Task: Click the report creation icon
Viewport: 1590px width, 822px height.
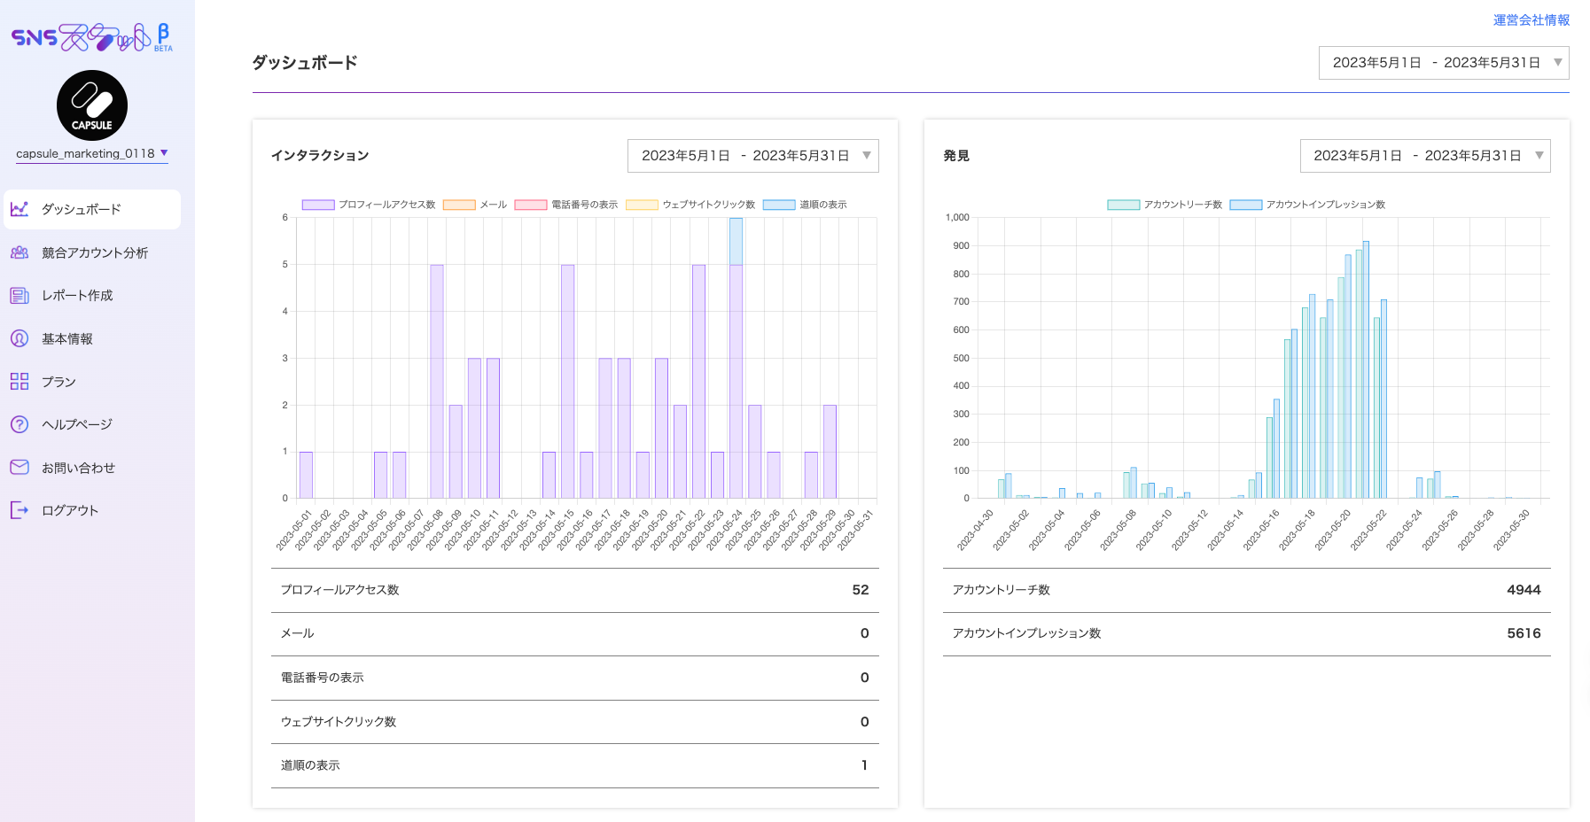Action: [x=19, y=296]
